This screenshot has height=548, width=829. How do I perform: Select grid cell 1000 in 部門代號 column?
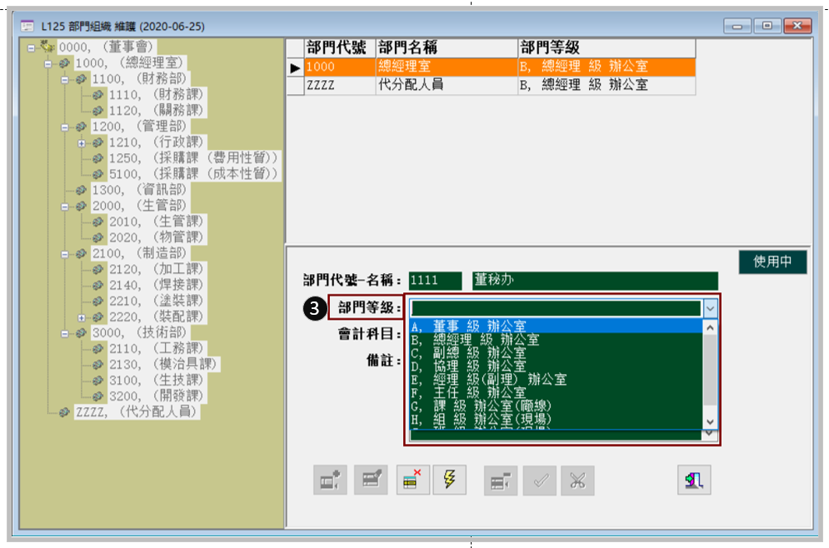340,67
